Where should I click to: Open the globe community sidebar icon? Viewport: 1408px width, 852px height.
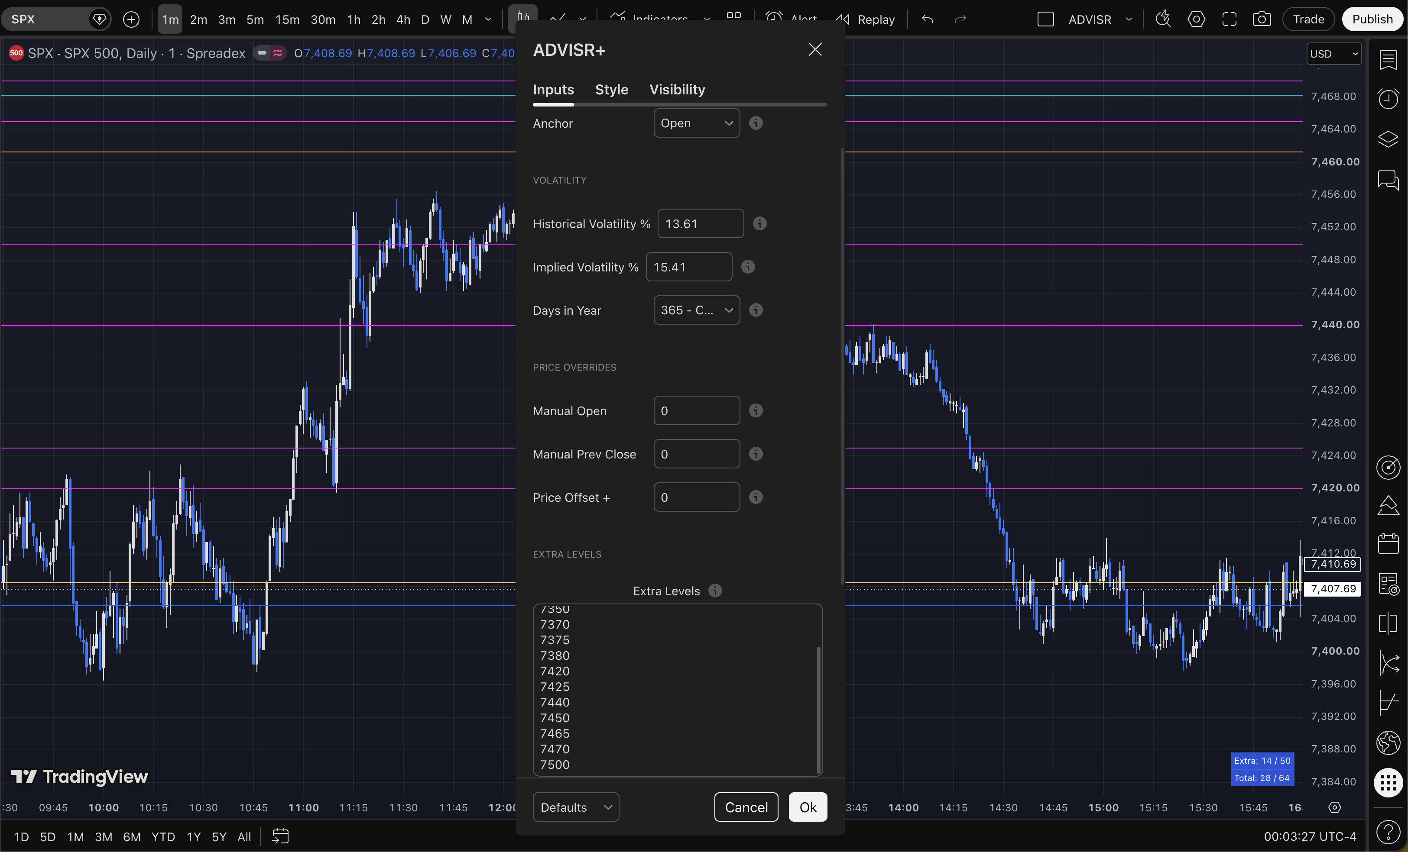pos(1388,742)
